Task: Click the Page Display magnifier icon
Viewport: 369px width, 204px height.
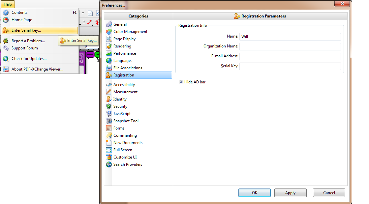Action: click(x=109, y=39)
